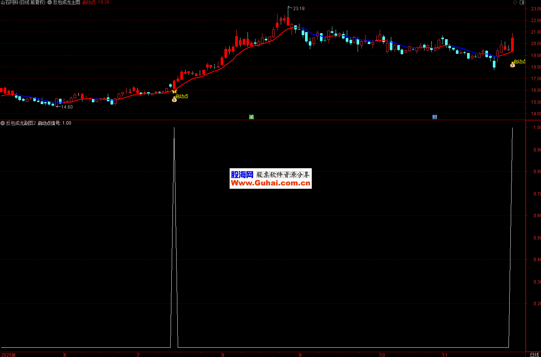Click the 启动点 value 19.36 label
Image resolution: width=541 pixels, height=357 pixels.
(96, 3)
